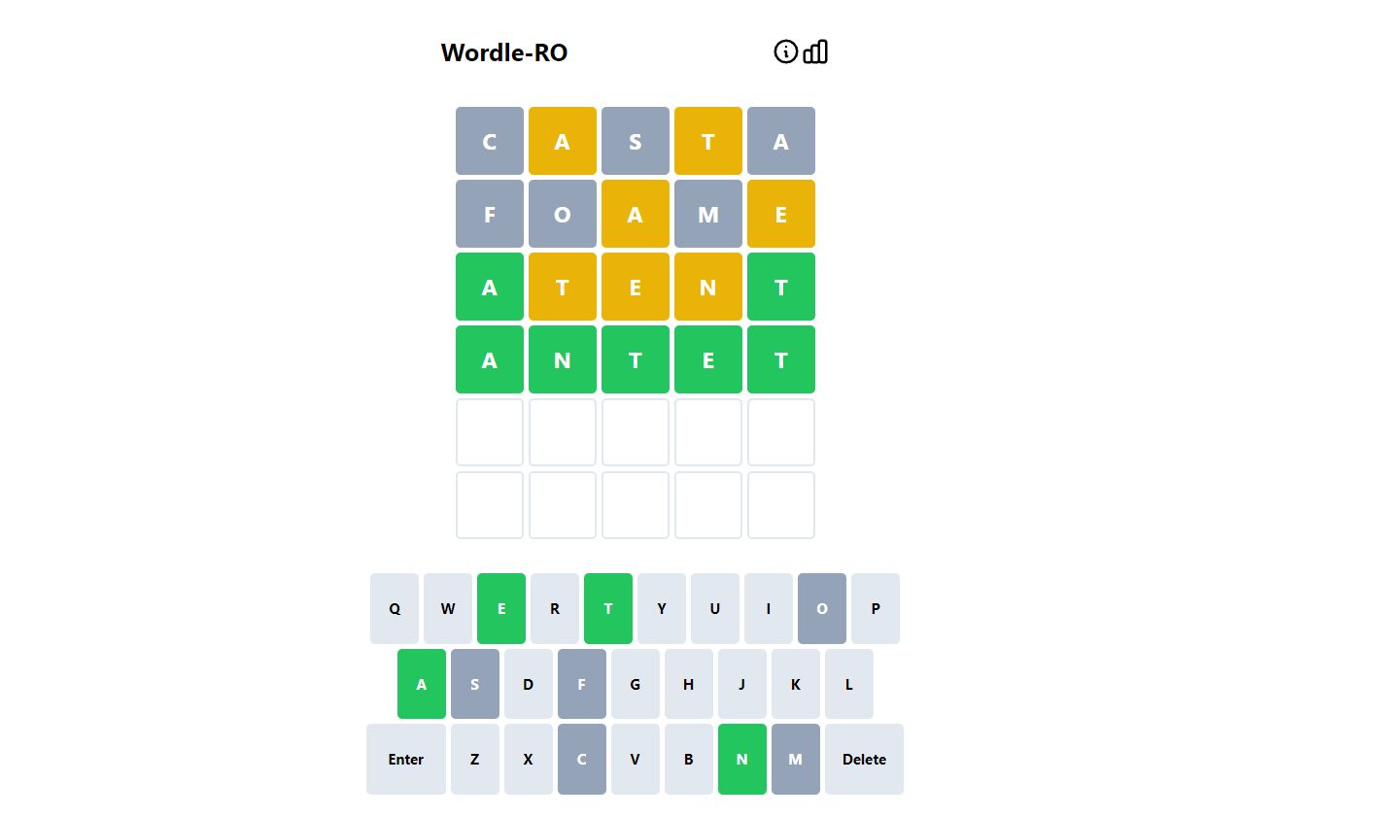This screenshot has height=817, width=1376.
Task: Click the first empty tile in row five
Action: (490, 432)
